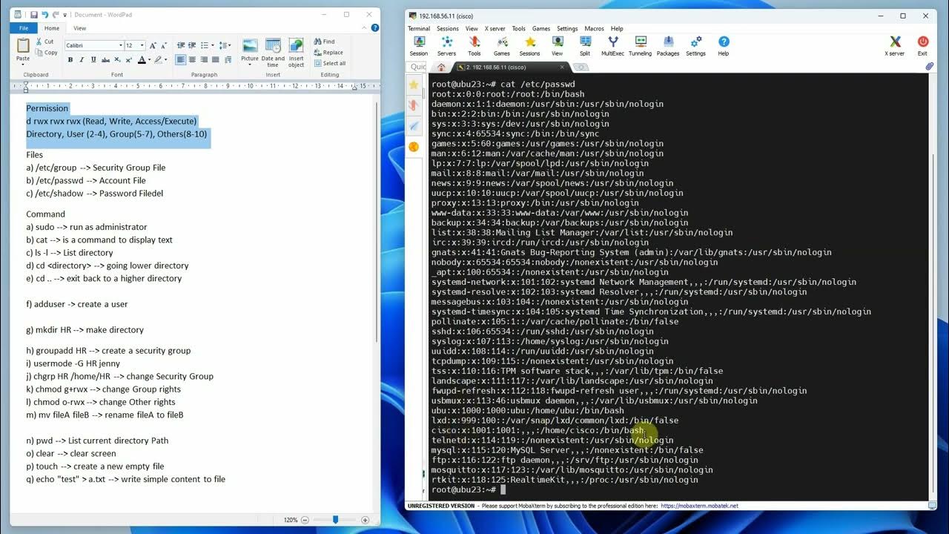Image resolution: width=949 pixels, height=534 pixels.
Task: Zoom in with the plus button in WordPad
Action: pos(365,520)
